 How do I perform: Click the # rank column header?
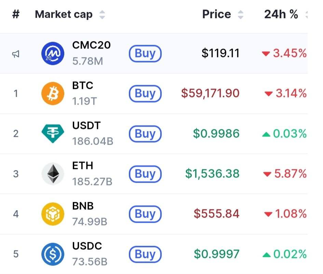coord(16,14)
